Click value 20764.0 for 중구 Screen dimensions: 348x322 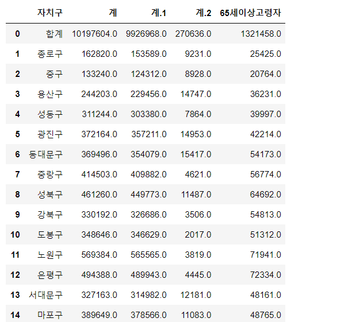point(266,74)
